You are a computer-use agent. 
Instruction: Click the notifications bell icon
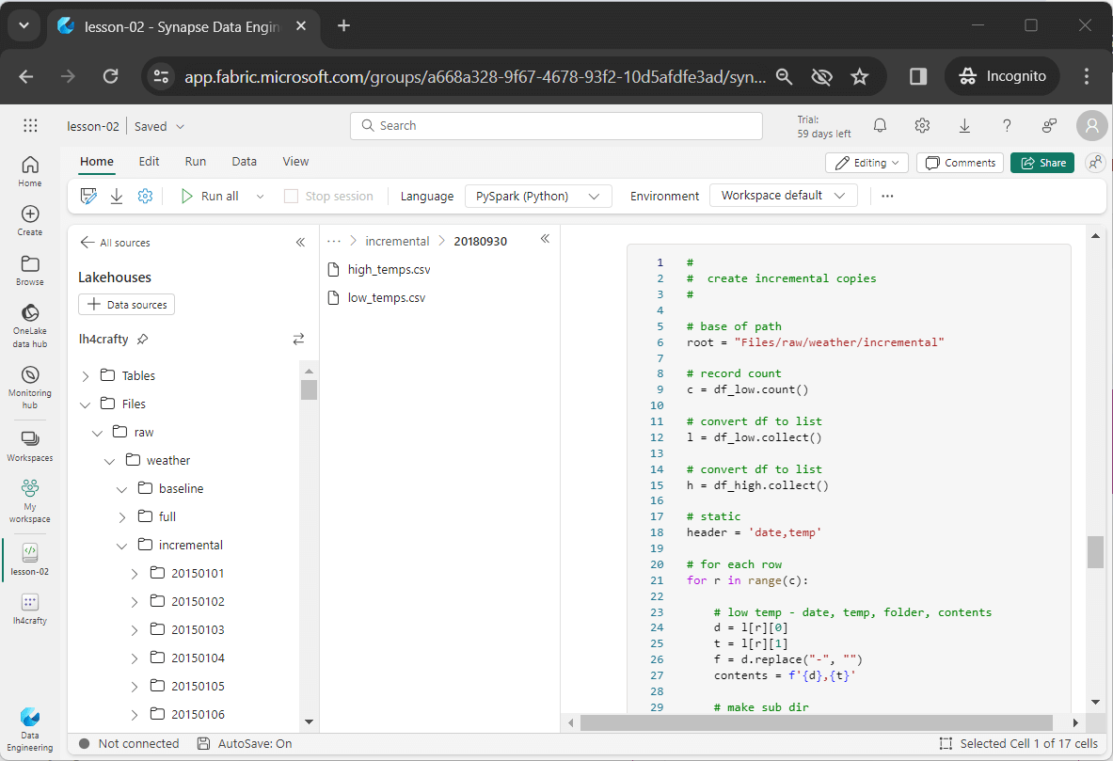pyautogui.click(x=880, y=126)
